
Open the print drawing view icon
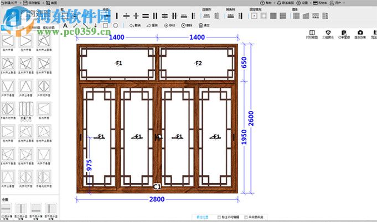point(312,34)
